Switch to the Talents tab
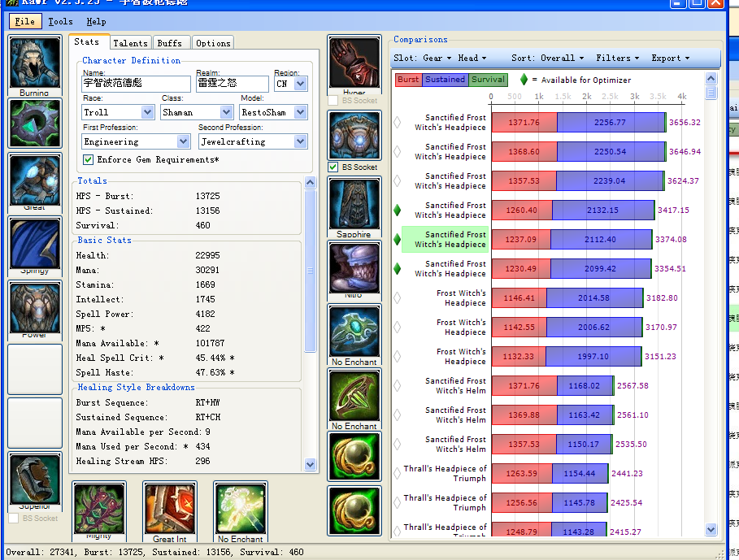739x560 pixels. click(130, 43)
